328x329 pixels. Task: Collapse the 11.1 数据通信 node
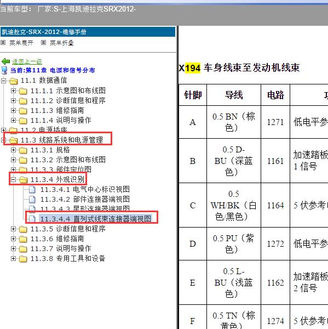click(3, 81)
